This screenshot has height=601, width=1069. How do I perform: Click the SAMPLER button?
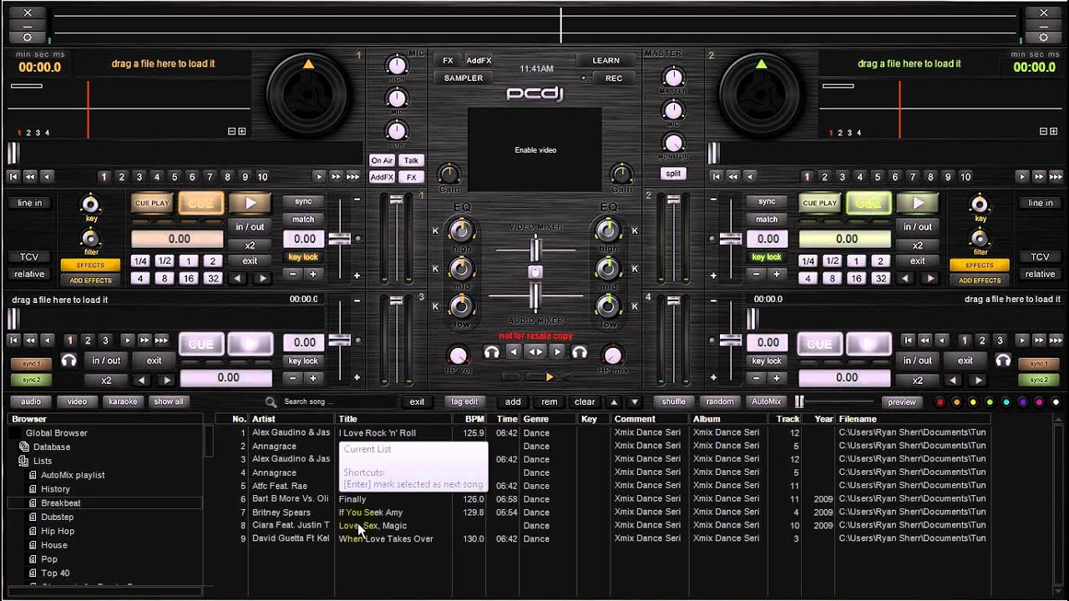click(x=464, y=78)
